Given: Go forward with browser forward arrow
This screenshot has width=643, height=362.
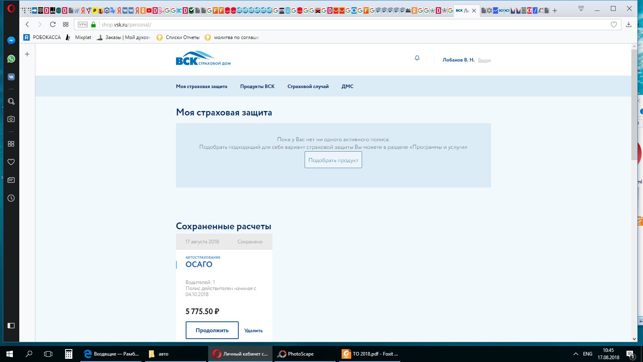Looking at the screenshot, I should click(40, 25).
